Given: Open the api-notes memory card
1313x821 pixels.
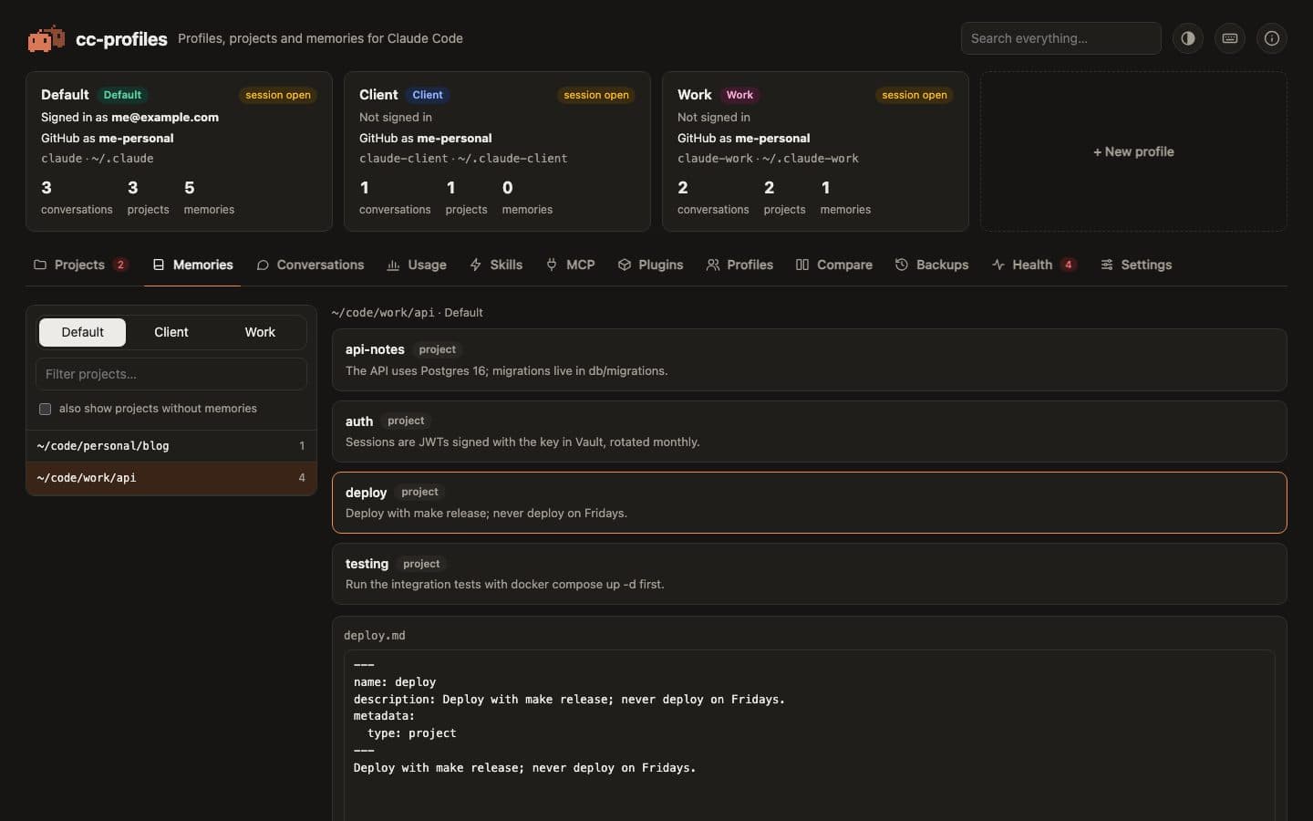Looking at the screenshot, I should tap(810, 359).
